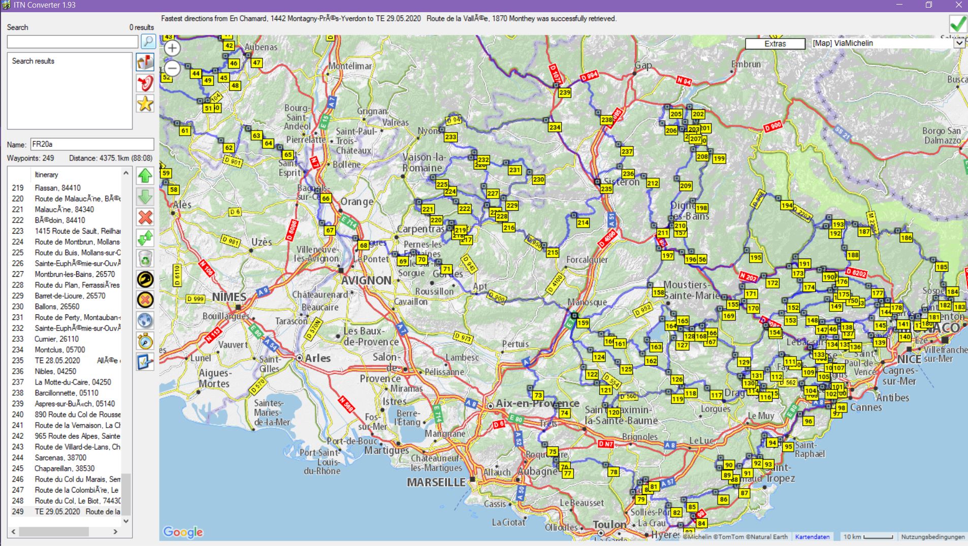Select itinerary row 249 TE 29.05.2020

coord(65,511)
